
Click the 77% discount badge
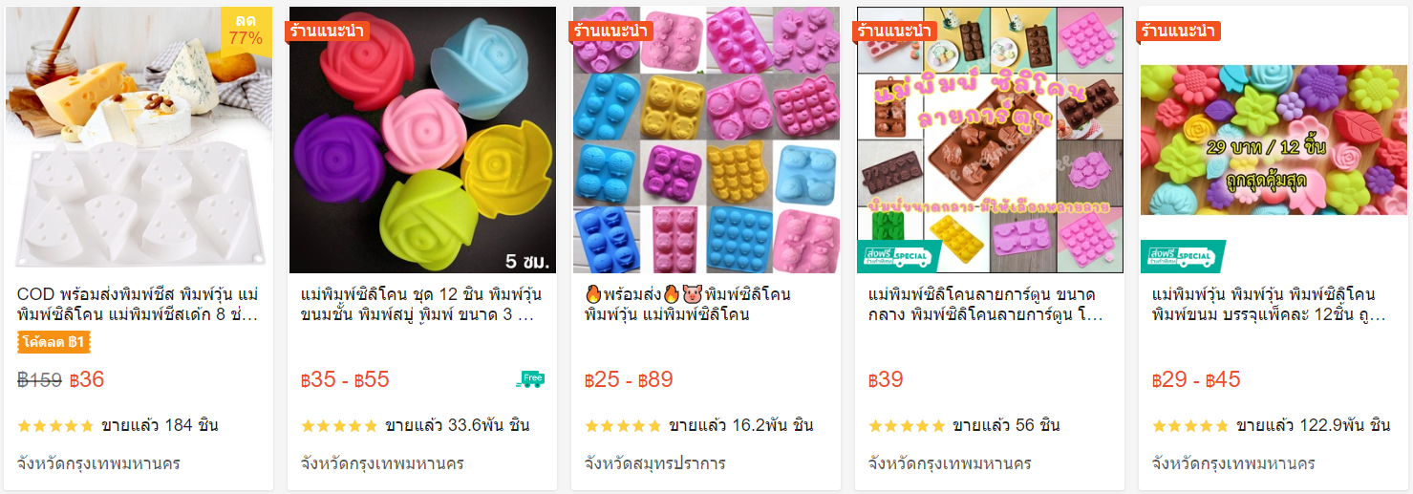(246, 30)
